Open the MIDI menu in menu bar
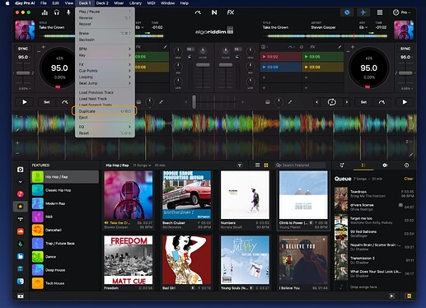 151,3
